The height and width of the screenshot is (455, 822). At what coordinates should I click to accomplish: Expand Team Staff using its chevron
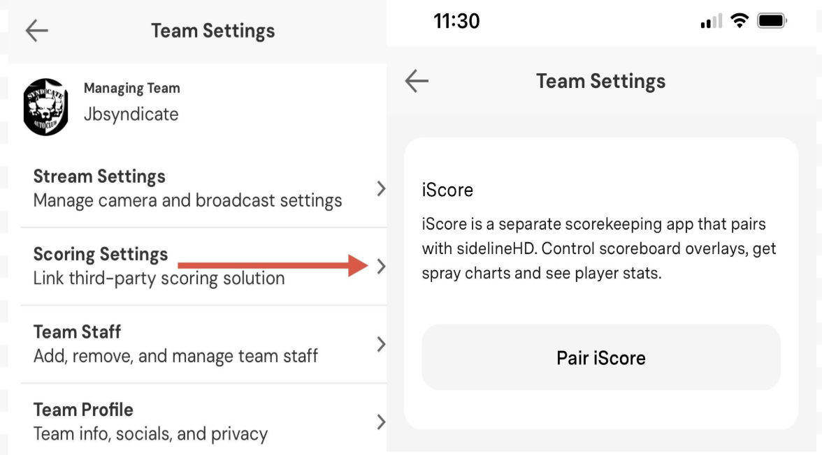(381, 344)
